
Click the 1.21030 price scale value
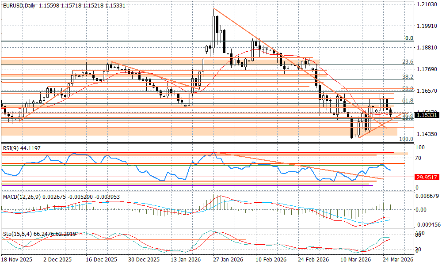tap(427, 4)
